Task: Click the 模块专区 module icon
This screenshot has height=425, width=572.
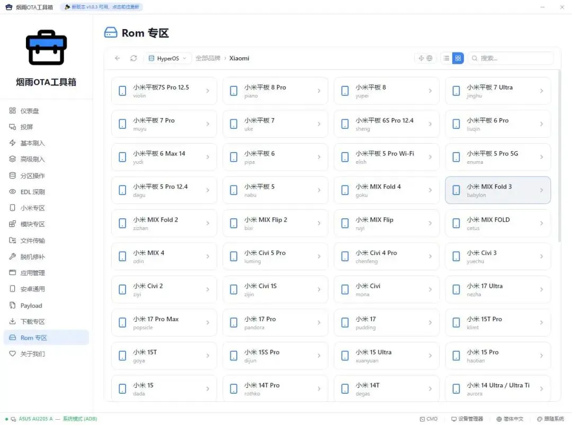Action: 12,224
